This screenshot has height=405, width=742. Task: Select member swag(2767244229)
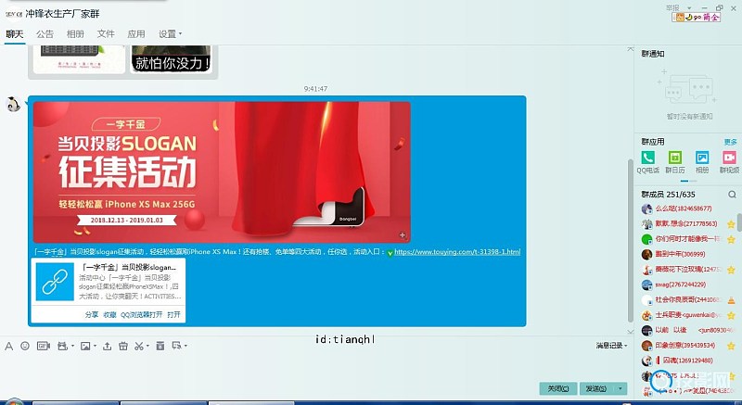tap(683, 285)
